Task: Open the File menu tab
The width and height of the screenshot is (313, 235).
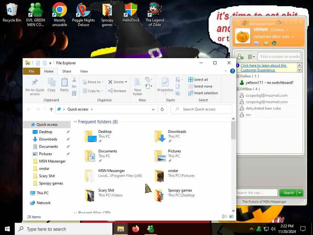Action: coord(31,71)
